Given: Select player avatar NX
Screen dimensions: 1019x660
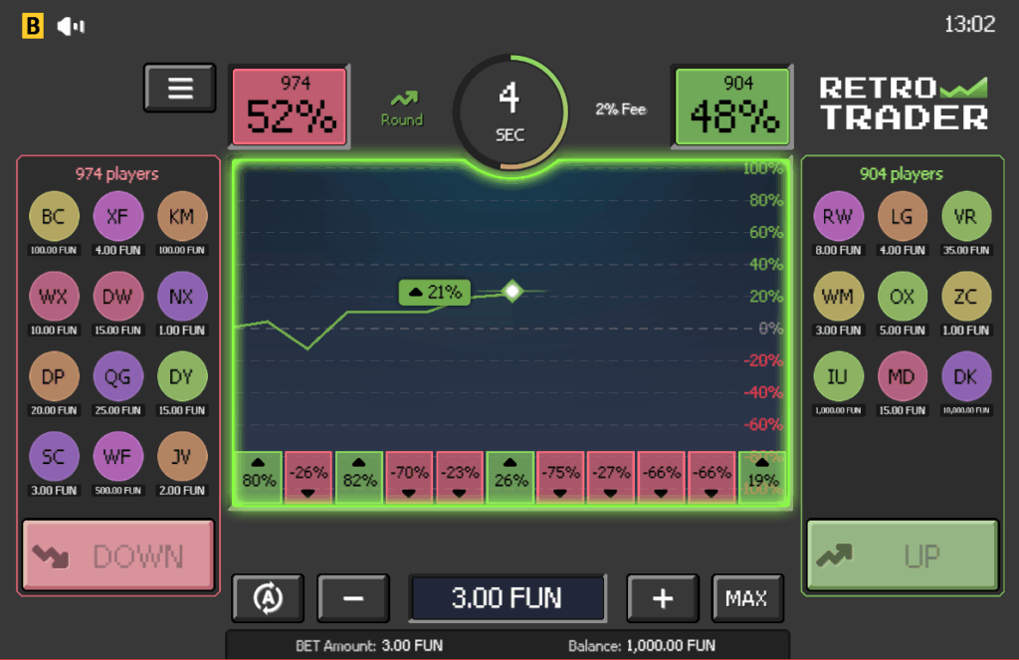Looking at the screenshot, I should 182,297.
